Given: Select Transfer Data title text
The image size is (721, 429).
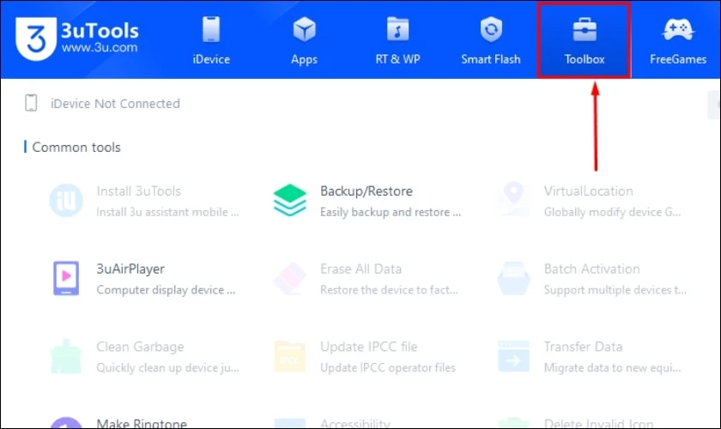Looking at the screenshot, I should (583, 347).
